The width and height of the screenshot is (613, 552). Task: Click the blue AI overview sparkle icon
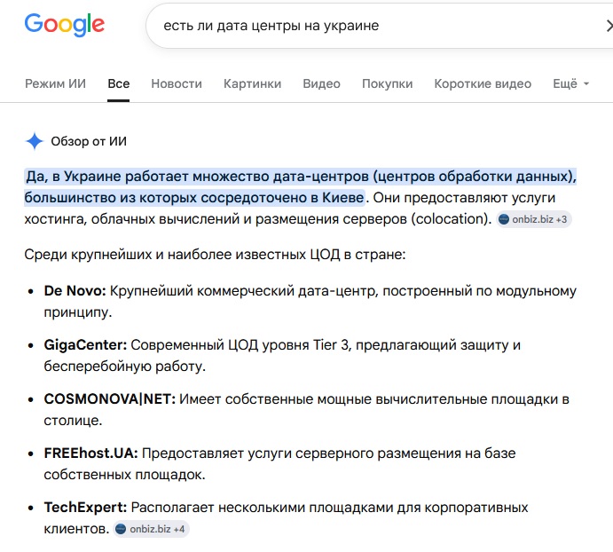coord(35,141)
